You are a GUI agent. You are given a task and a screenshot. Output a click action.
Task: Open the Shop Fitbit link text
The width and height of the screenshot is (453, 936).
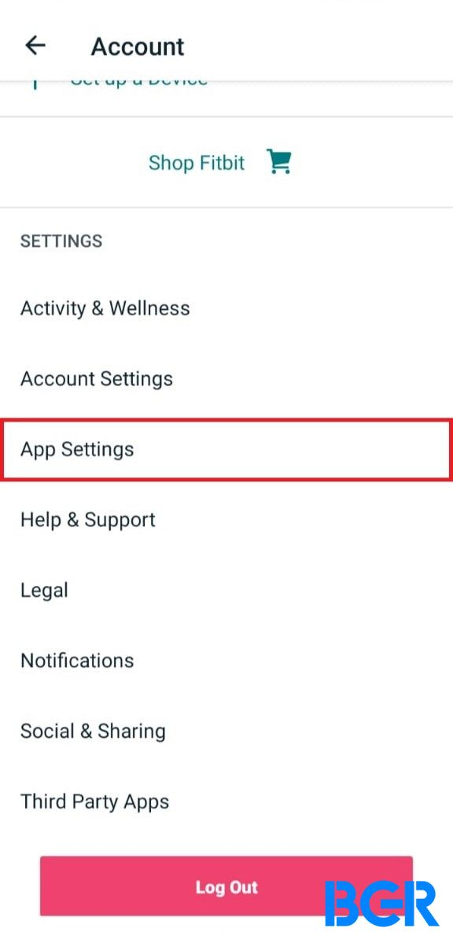tap(197, 162)
